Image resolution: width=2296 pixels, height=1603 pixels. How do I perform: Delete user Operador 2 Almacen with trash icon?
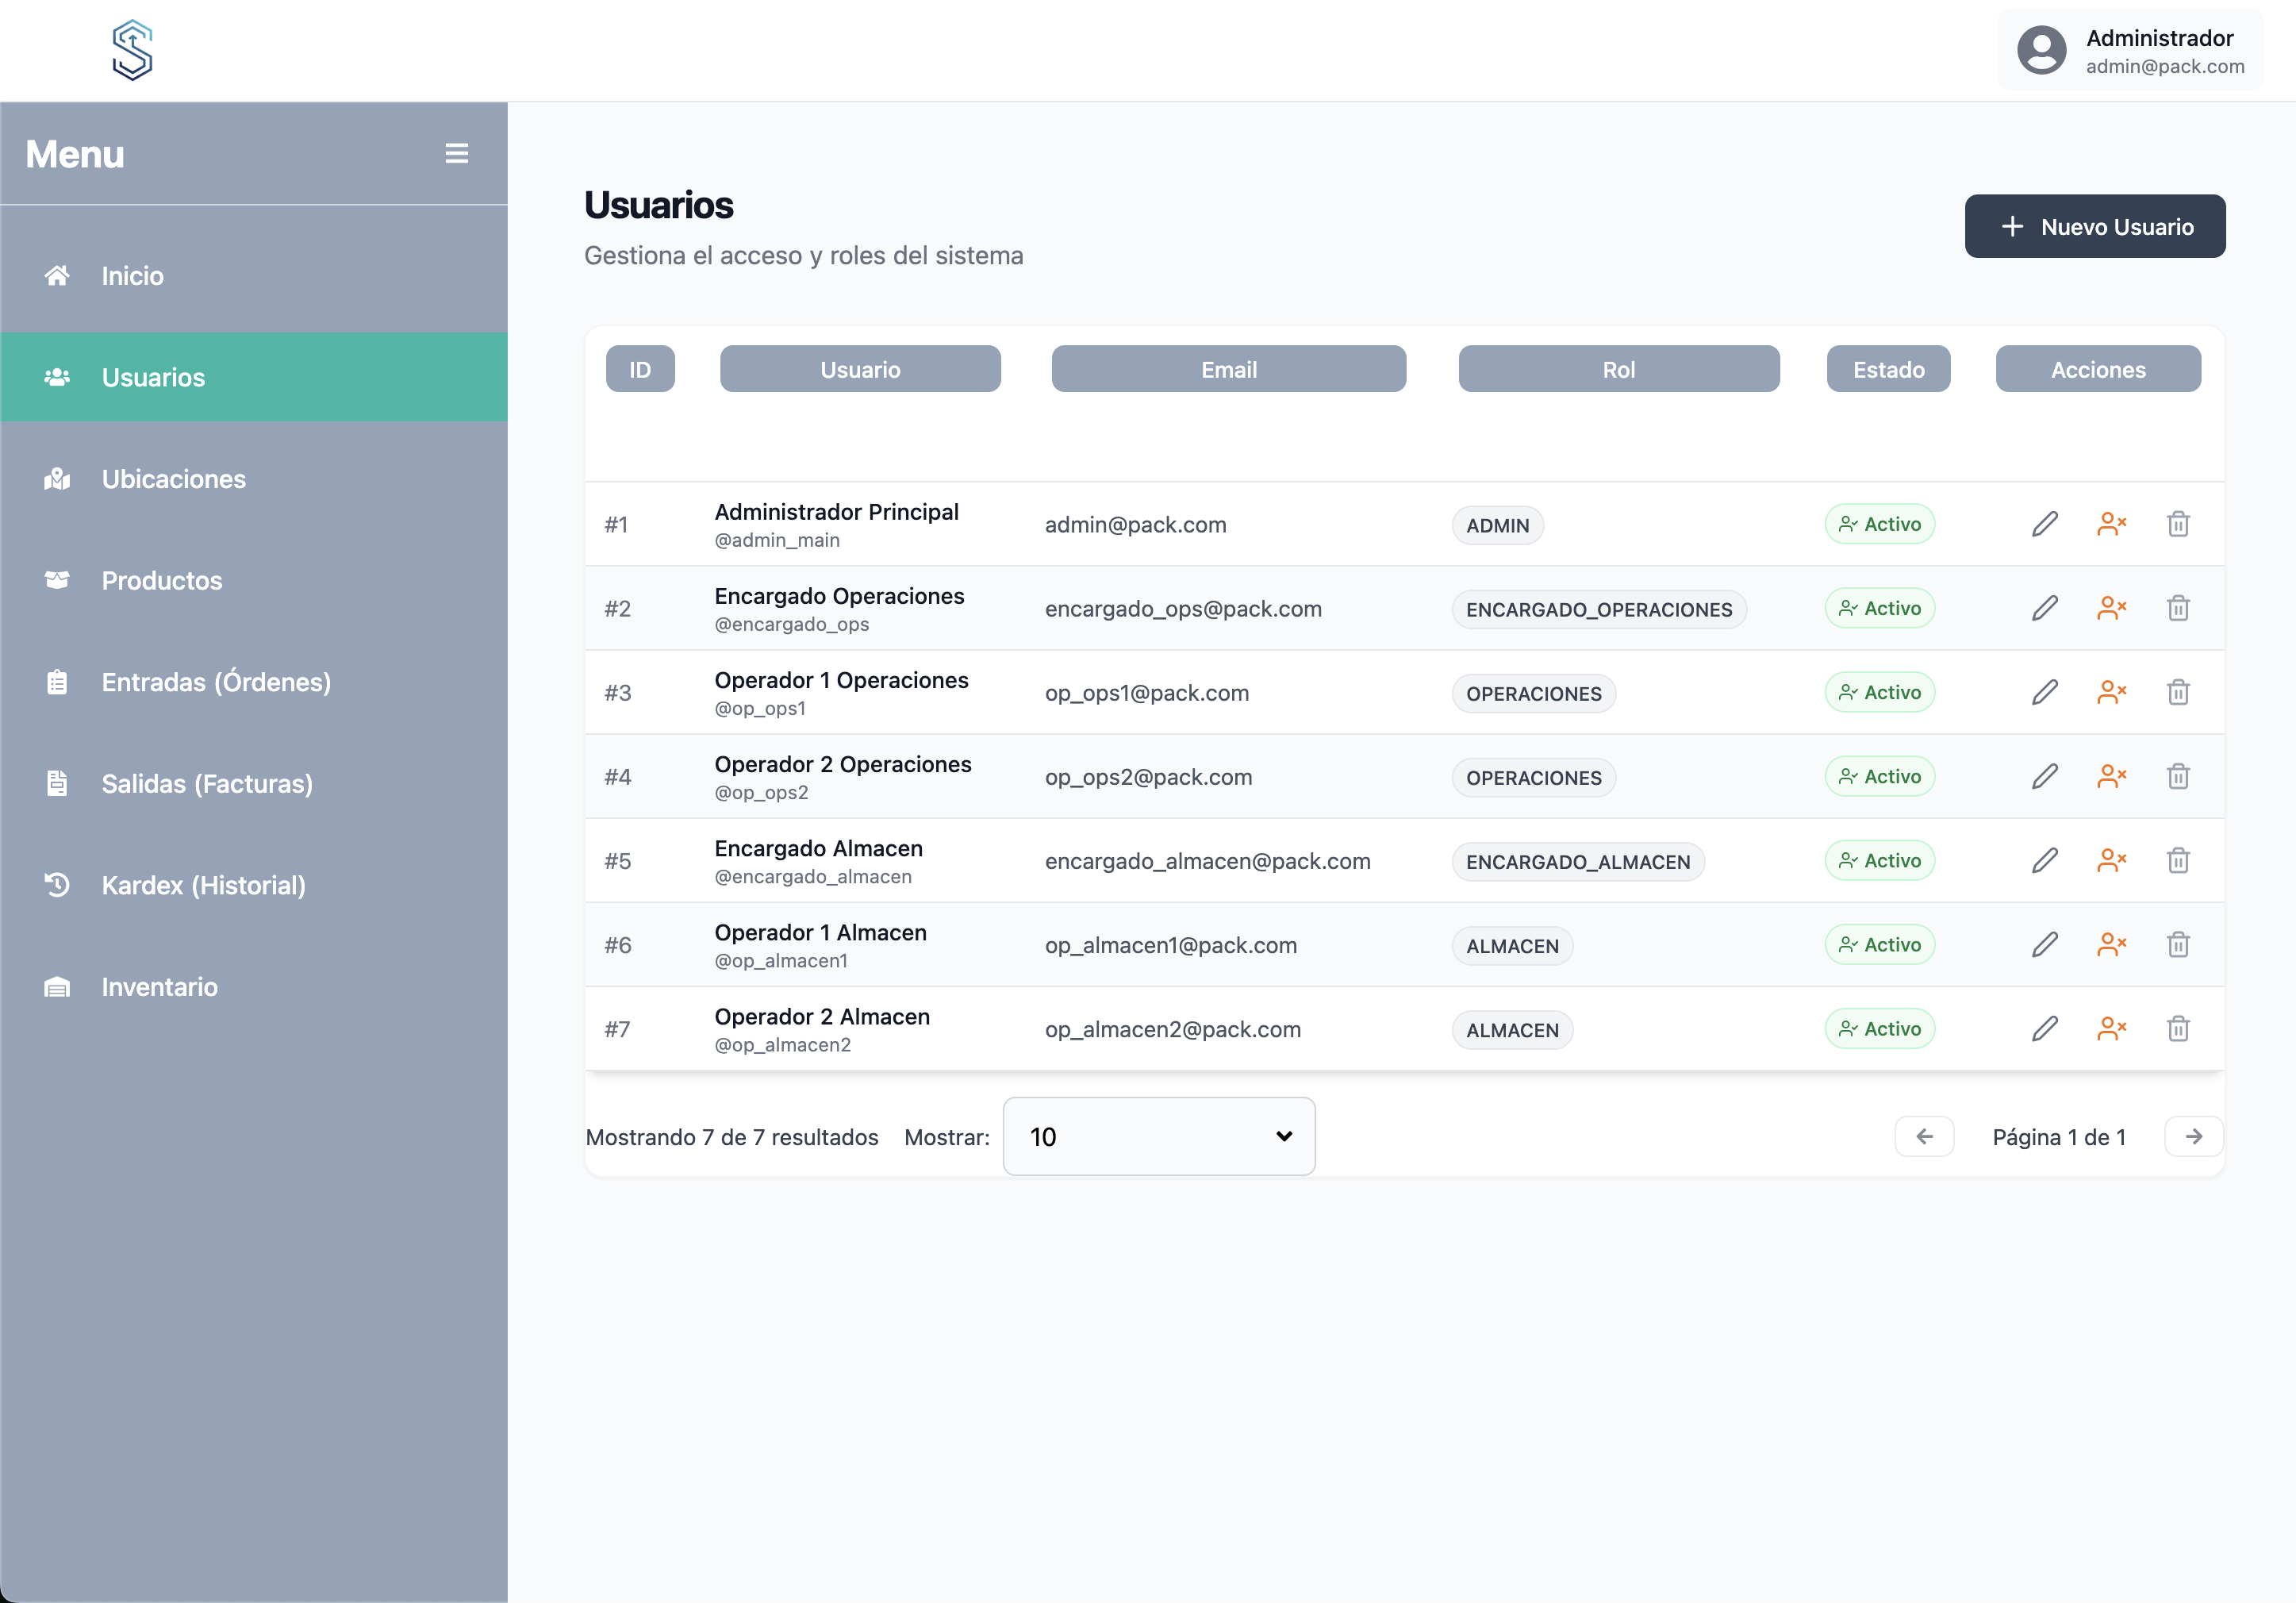coord(2178,1028)
